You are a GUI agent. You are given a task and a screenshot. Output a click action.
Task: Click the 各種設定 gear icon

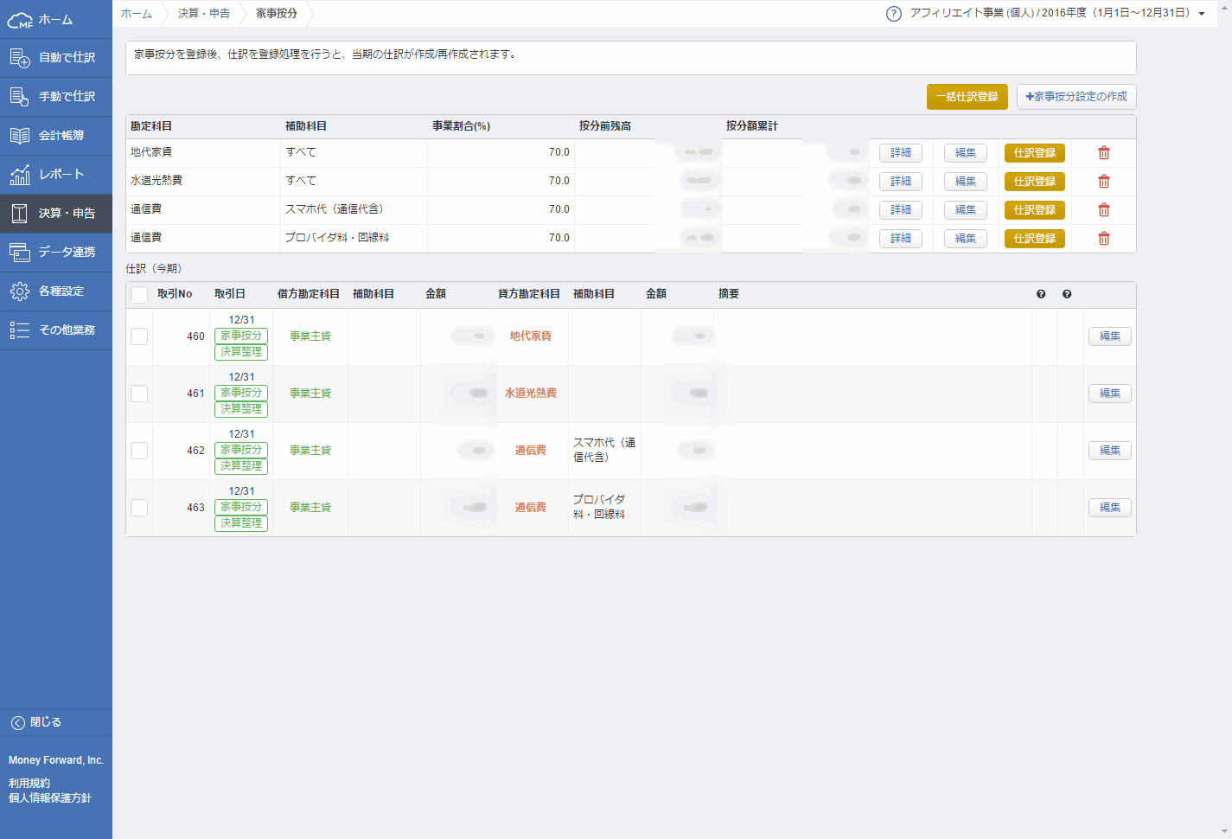coord(19,291)
